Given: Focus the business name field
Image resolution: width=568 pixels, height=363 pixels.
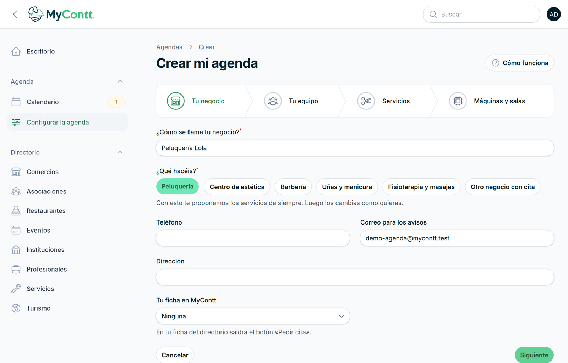Looking at the screenshot, I should pos(355,148).
